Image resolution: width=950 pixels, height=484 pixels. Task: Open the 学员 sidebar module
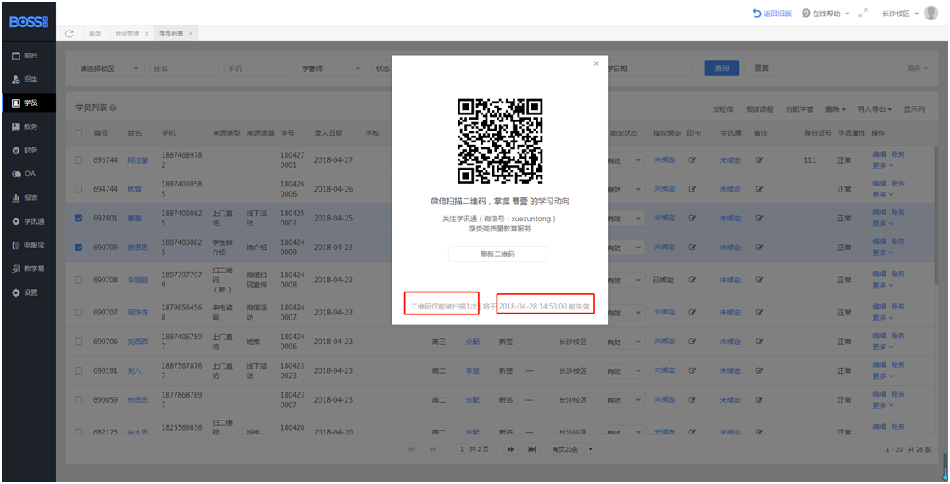(28, 103)
